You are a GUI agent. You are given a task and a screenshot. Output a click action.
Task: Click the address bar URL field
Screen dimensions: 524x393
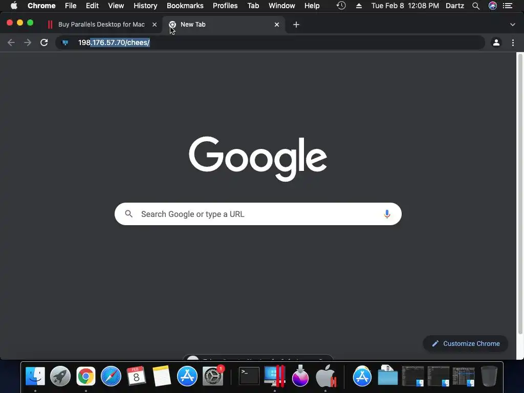point(271,42)
